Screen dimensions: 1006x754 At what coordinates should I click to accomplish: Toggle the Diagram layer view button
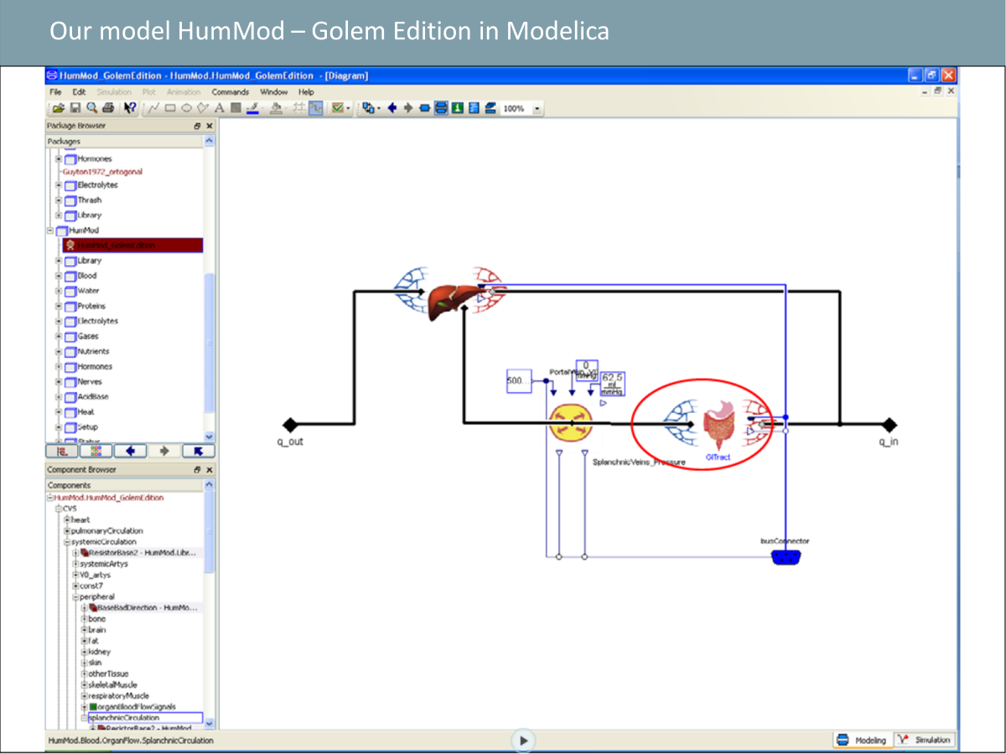441,108
